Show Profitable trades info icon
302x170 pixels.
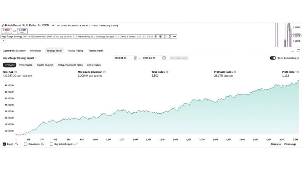coord(235,72)
